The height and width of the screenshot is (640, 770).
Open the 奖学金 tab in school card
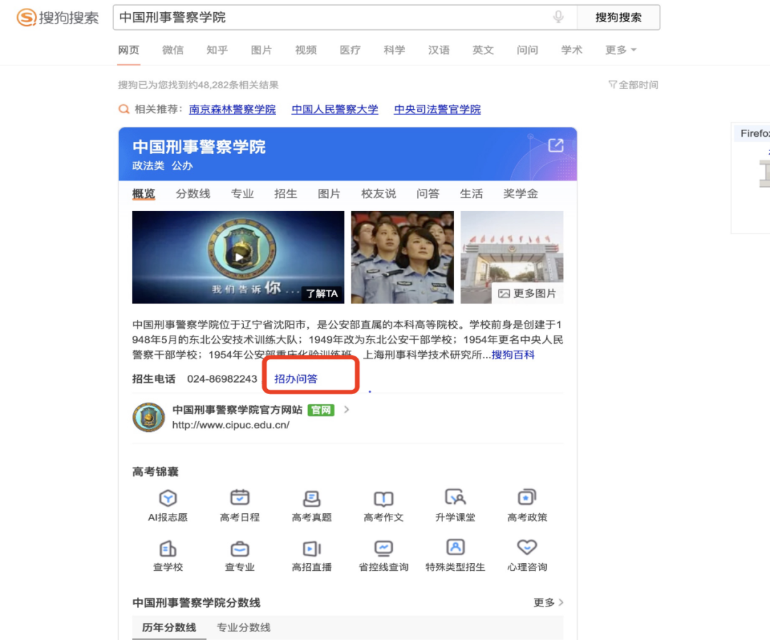[x=520, y=194]
